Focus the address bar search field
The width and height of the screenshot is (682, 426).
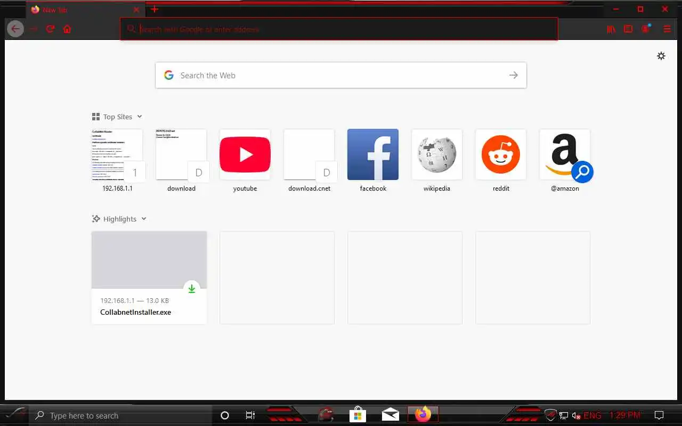339,29
